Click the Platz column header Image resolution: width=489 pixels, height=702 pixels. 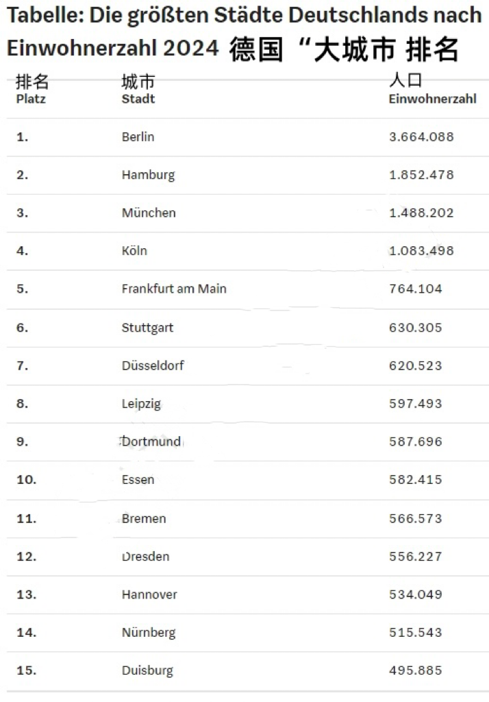click(x=31, y=99)
